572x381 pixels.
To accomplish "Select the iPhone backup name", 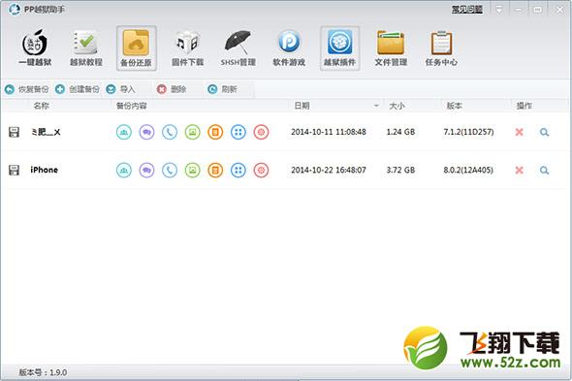I will [x=45, y=170].
